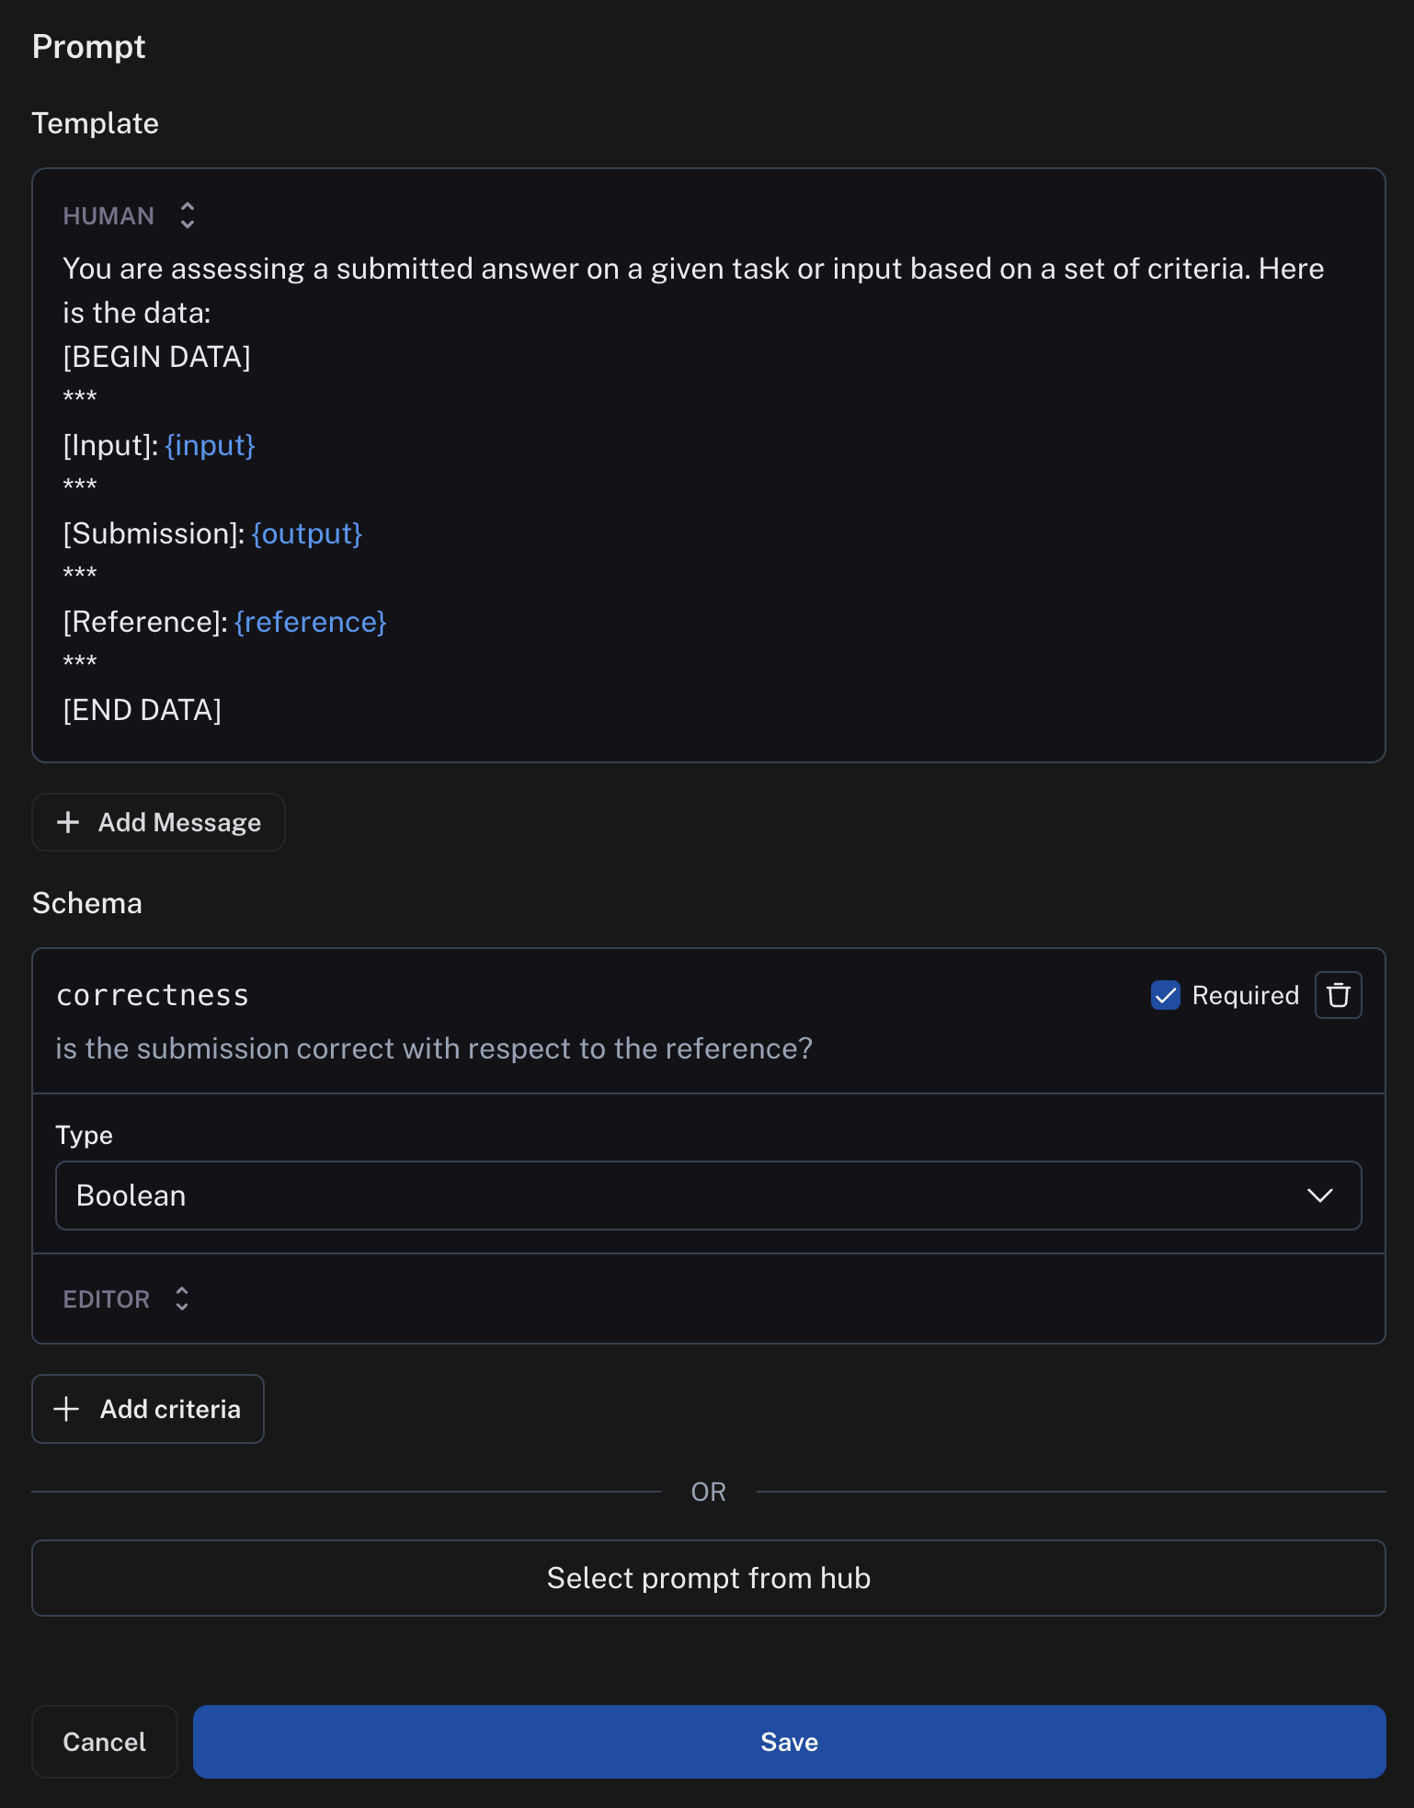
Task: Click the {reference} template variable
Action: coord(311,622)
